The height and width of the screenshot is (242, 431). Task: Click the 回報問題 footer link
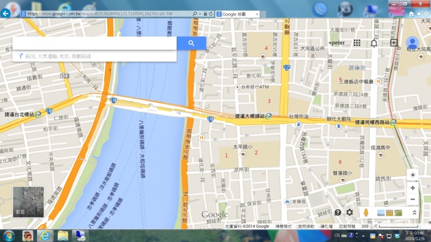coord(347,226)
